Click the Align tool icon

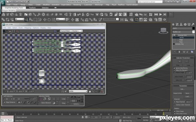pos(126,20)
